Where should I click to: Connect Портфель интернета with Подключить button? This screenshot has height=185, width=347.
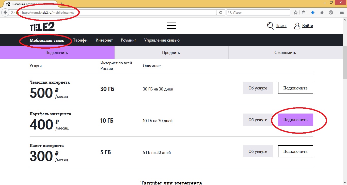[x=295, y=120]
